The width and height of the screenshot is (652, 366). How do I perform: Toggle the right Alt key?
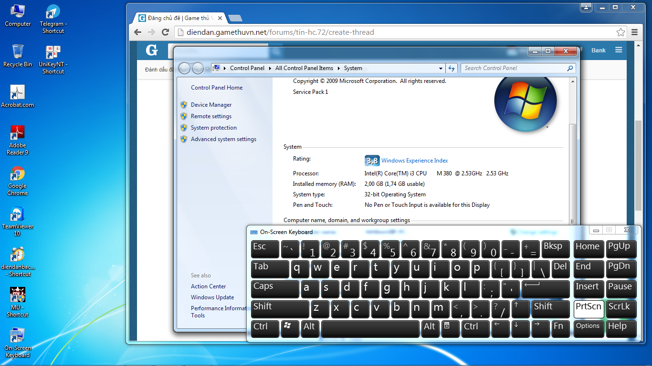431,329
